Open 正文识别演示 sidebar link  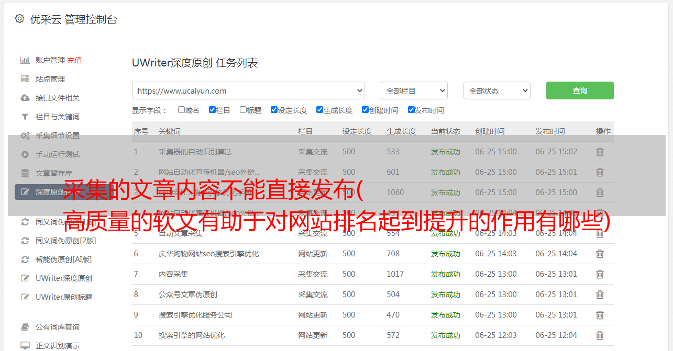pos(58,346)
